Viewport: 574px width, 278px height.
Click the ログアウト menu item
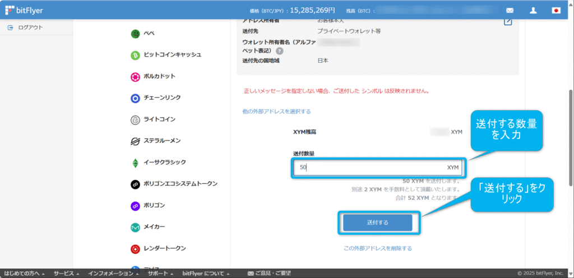30,27
